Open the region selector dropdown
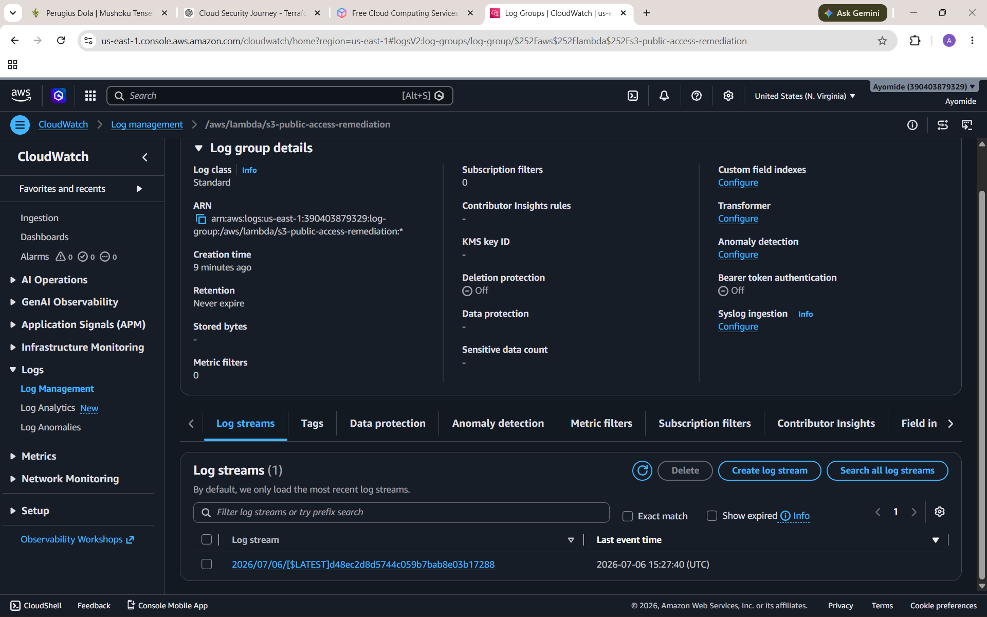This screenshot has height=617, width=987. click(805, 96)
